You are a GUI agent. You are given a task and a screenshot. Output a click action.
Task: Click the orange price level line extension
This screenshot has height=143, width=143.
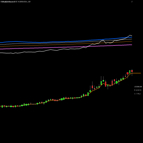(x=136, y=73)
